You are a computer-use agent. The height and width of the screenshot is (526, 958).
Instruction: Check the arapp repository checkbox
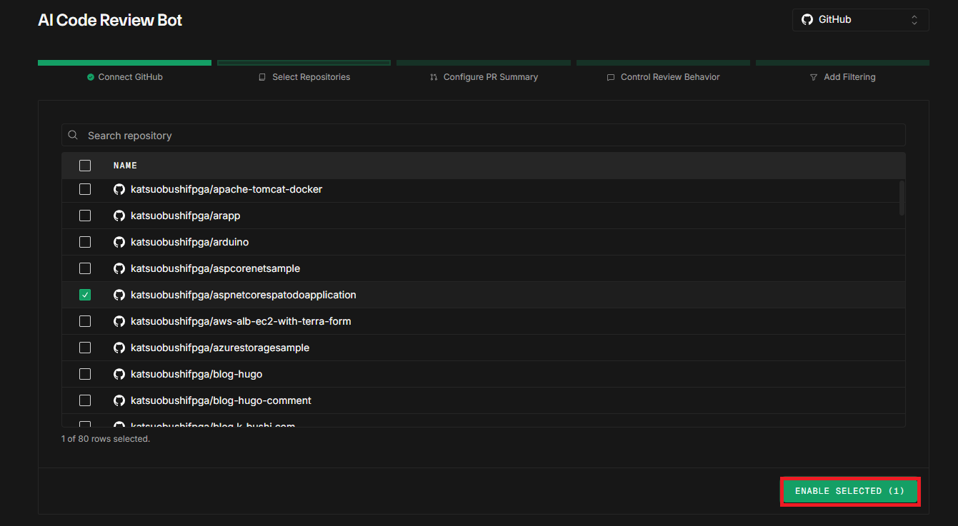coord(85,216)
